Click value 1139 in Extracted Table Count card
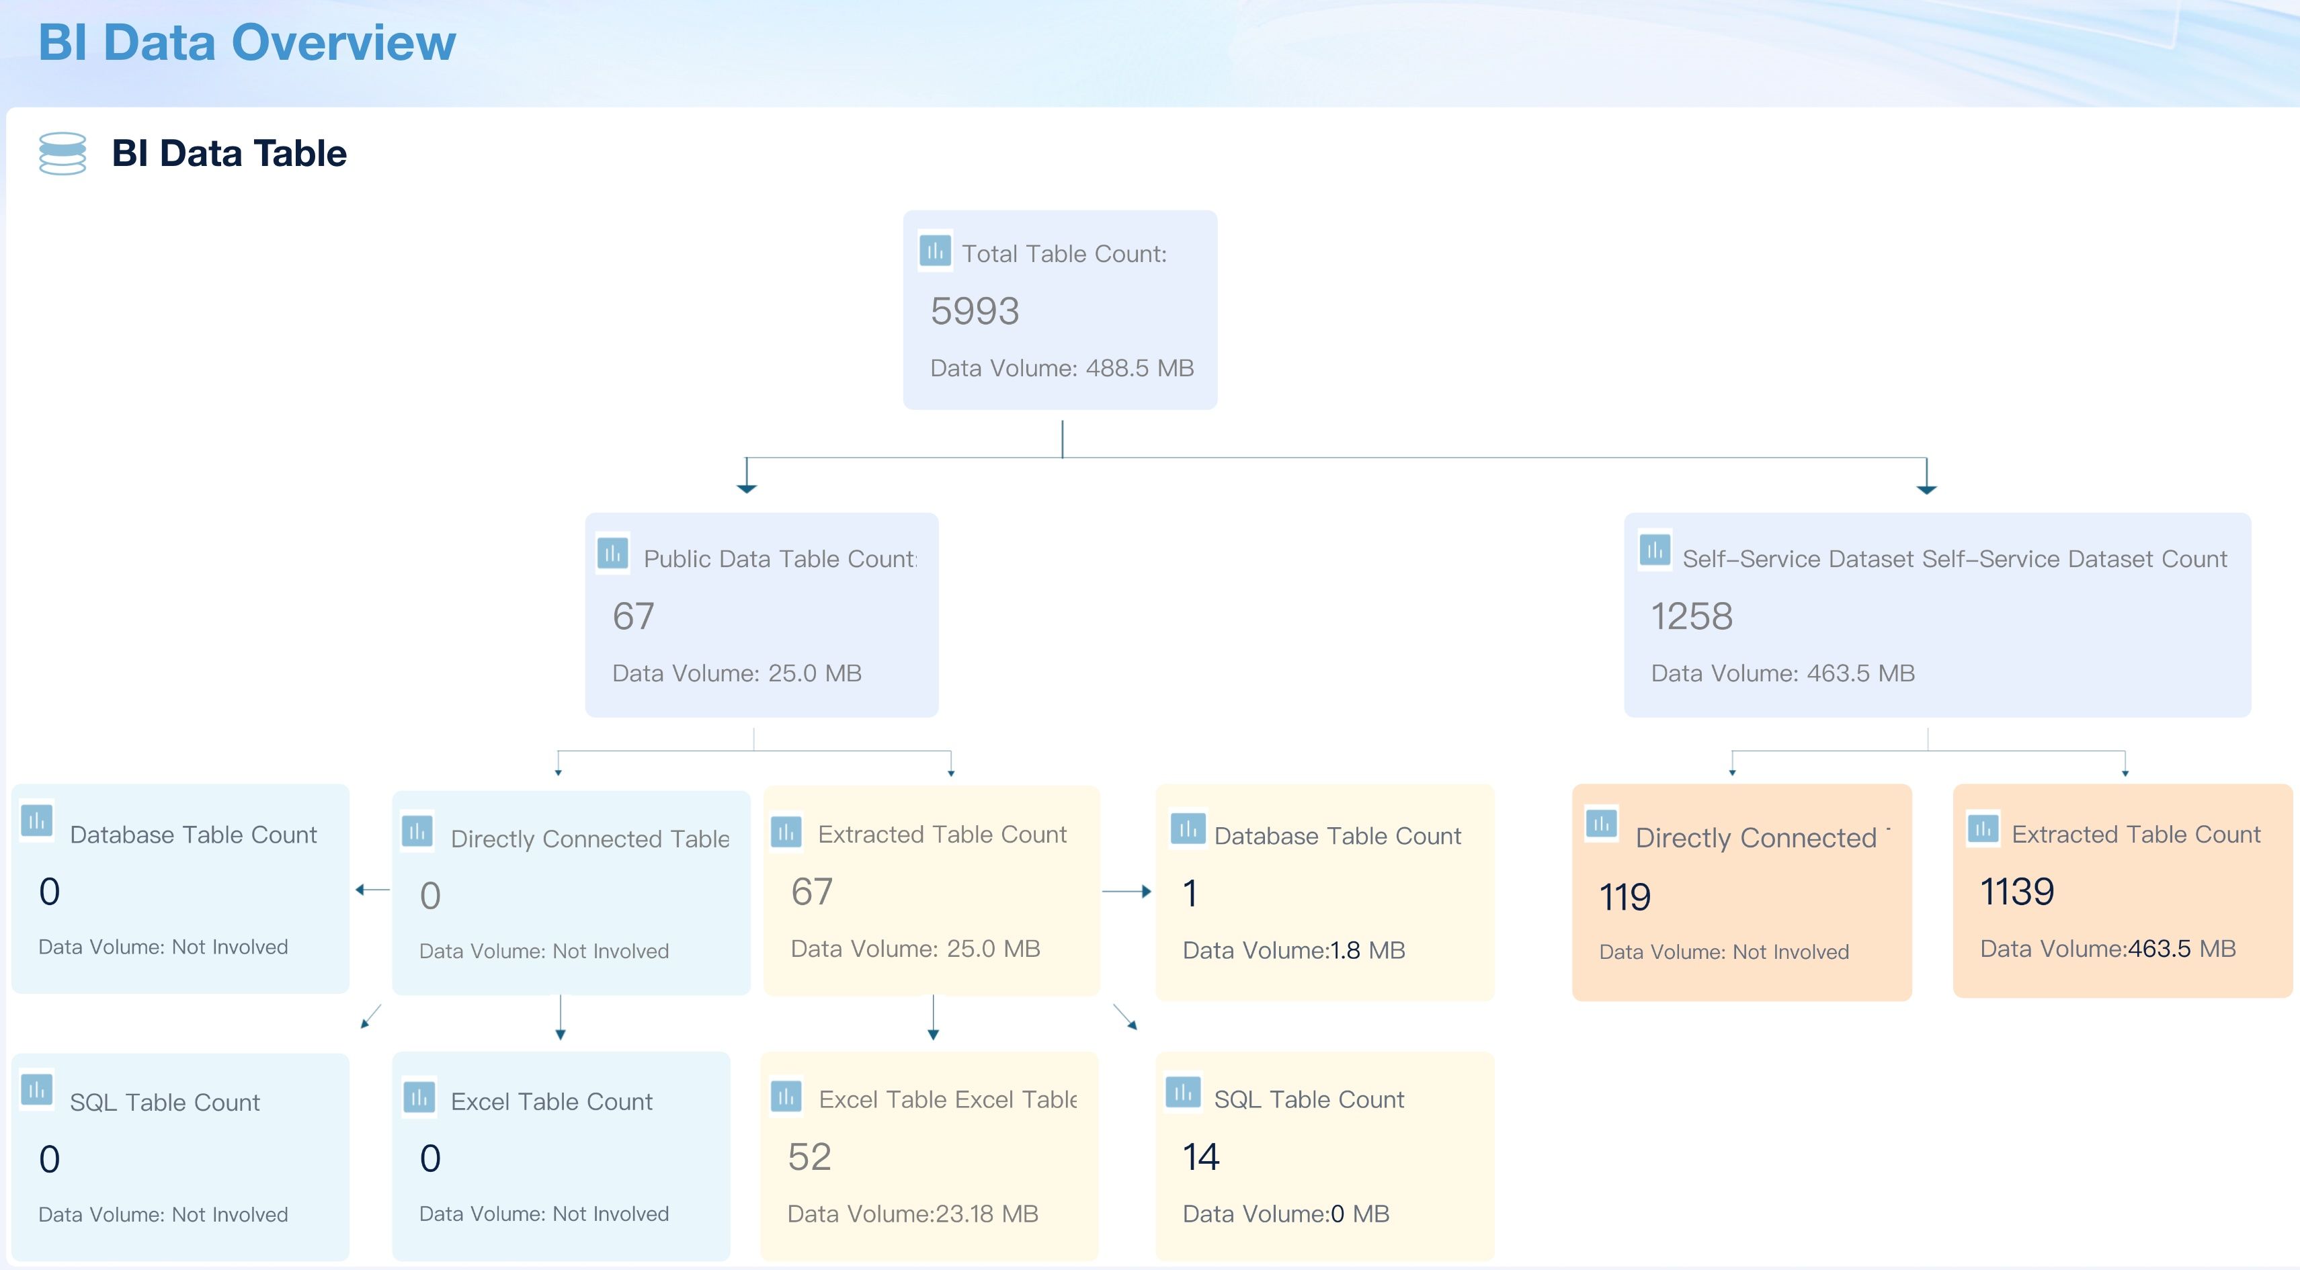Image resolution: width=2300 pixels, height=1270 pixels. click(x=2017, y=892)
